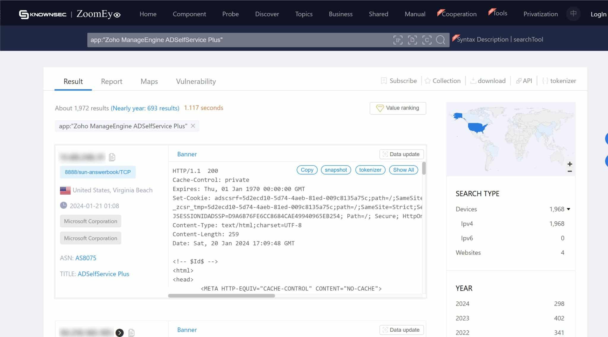608x337 pixels.
Task: Remove the ADSelfService Plus filter tag
Action: coord(193,126)
